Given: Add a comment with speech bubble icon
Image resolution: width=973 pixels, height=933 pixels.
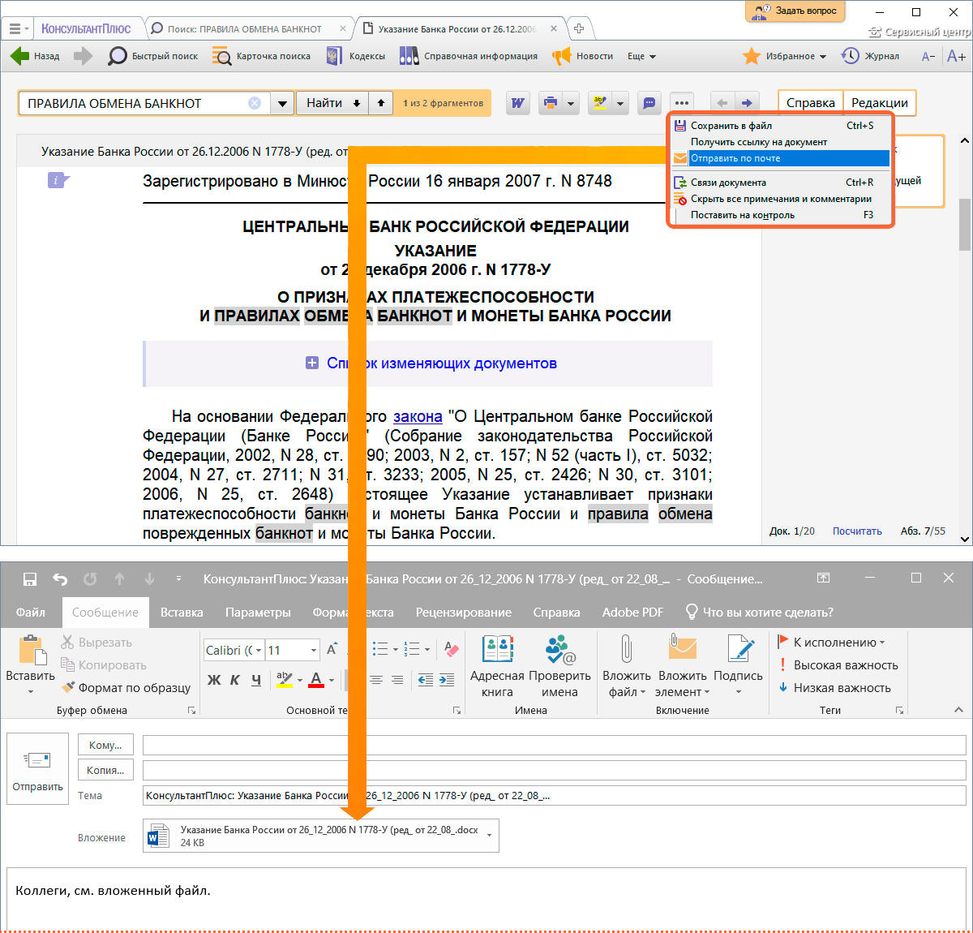Looking at the screenshot, I should pos(649,103).
